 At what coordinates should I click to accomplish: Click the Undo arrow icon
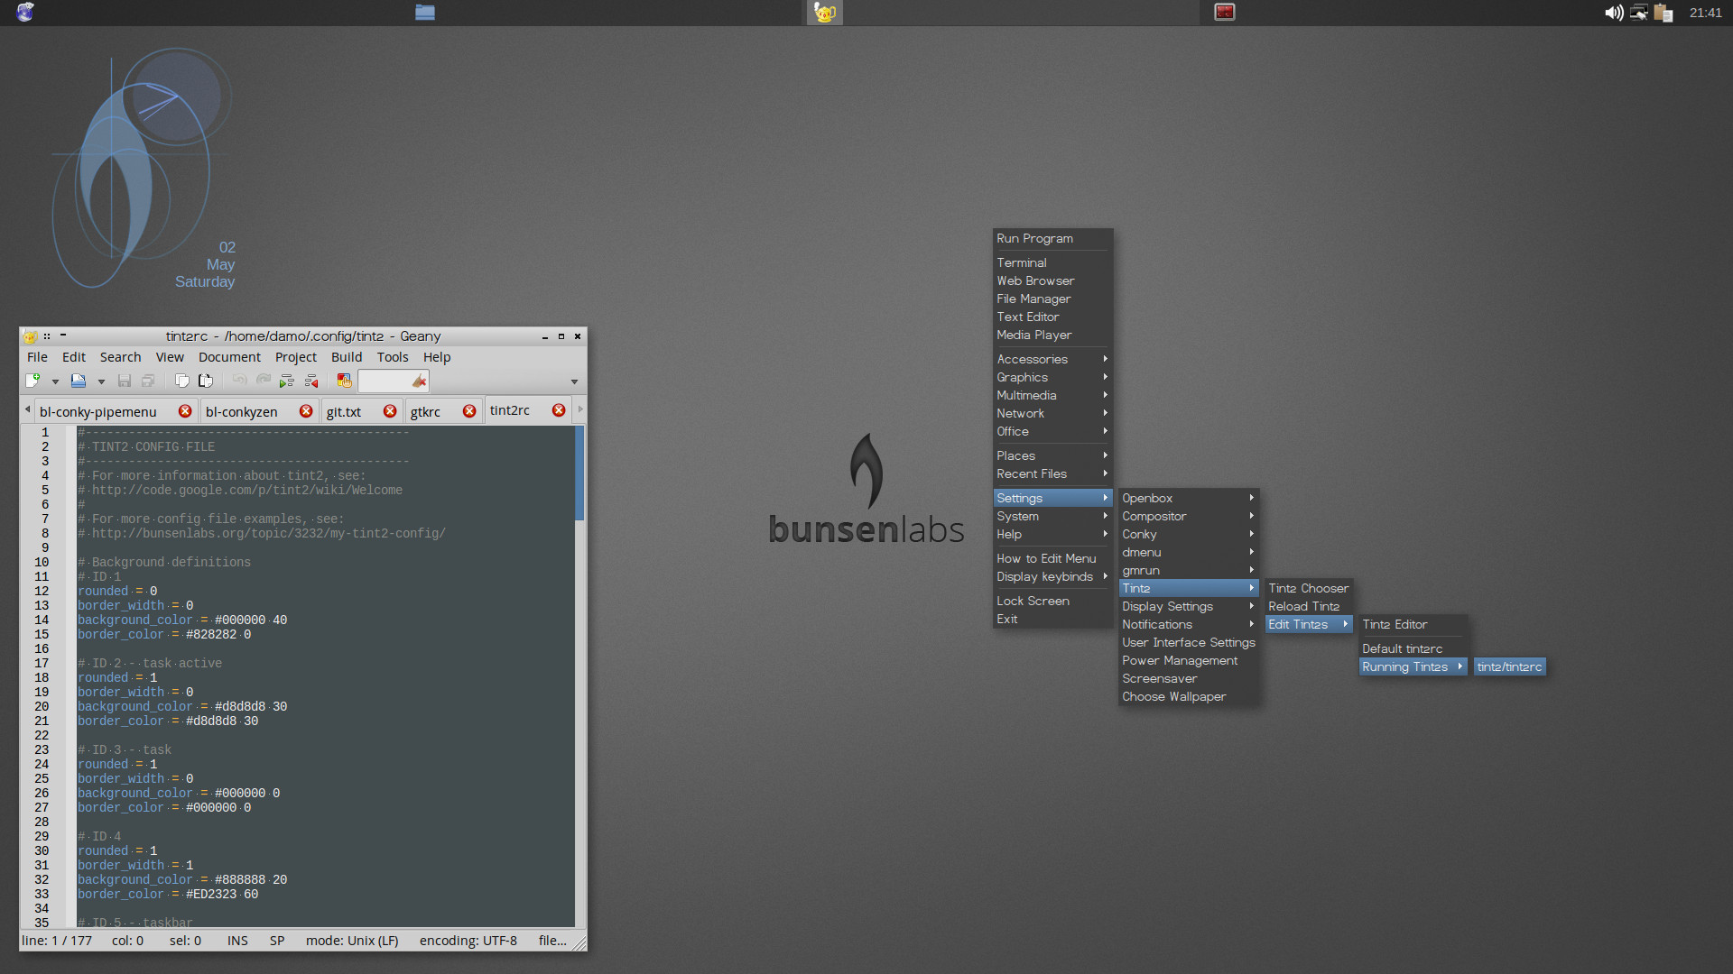[x=239, y=381]
